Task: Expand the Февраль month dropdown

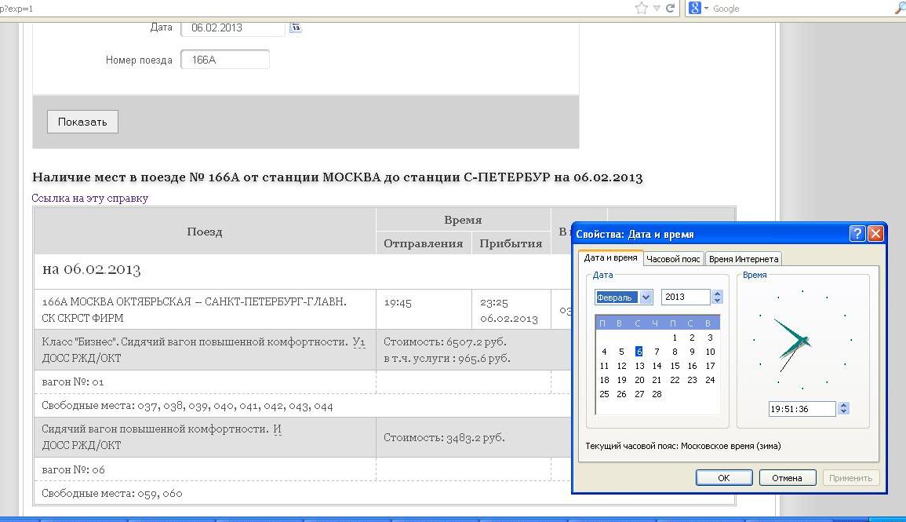Action: click(x=646, y=297)
